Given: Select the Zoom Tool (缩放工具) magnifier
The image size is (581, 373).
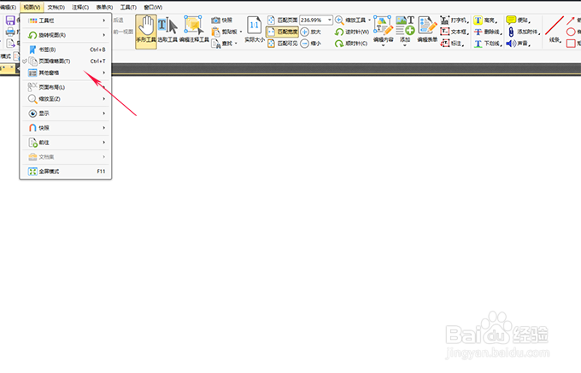Looking at the screenshot, I should tap(350, 20).
